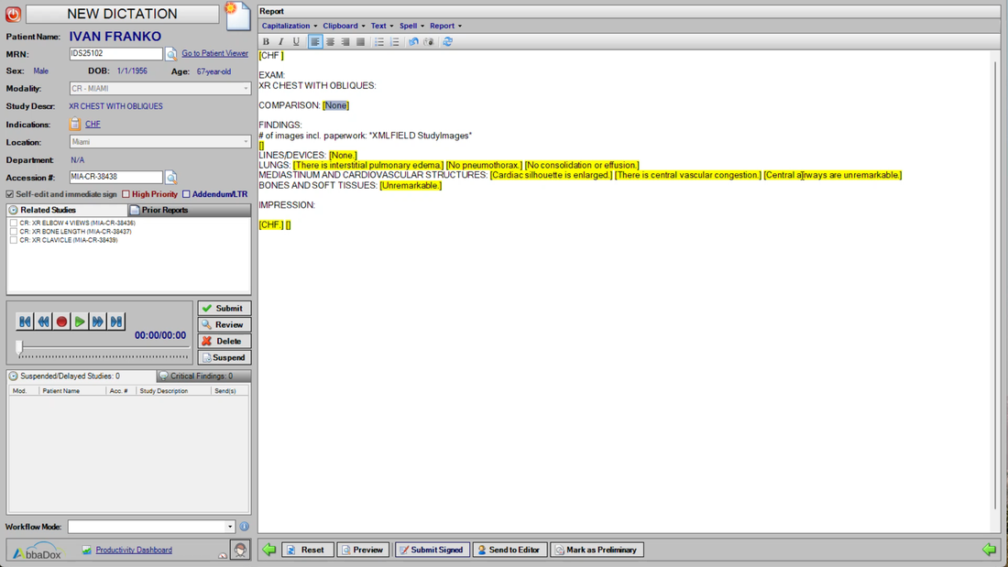Insert a bulleted list
This screenshot has height=567, width=1008.
coord(379,42)
